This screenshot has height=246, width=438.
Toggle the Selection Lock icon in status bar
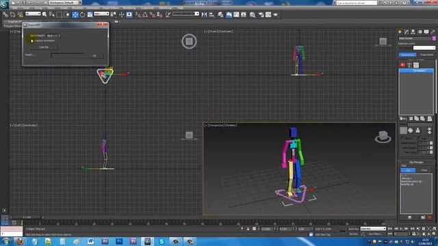point(248,229)
